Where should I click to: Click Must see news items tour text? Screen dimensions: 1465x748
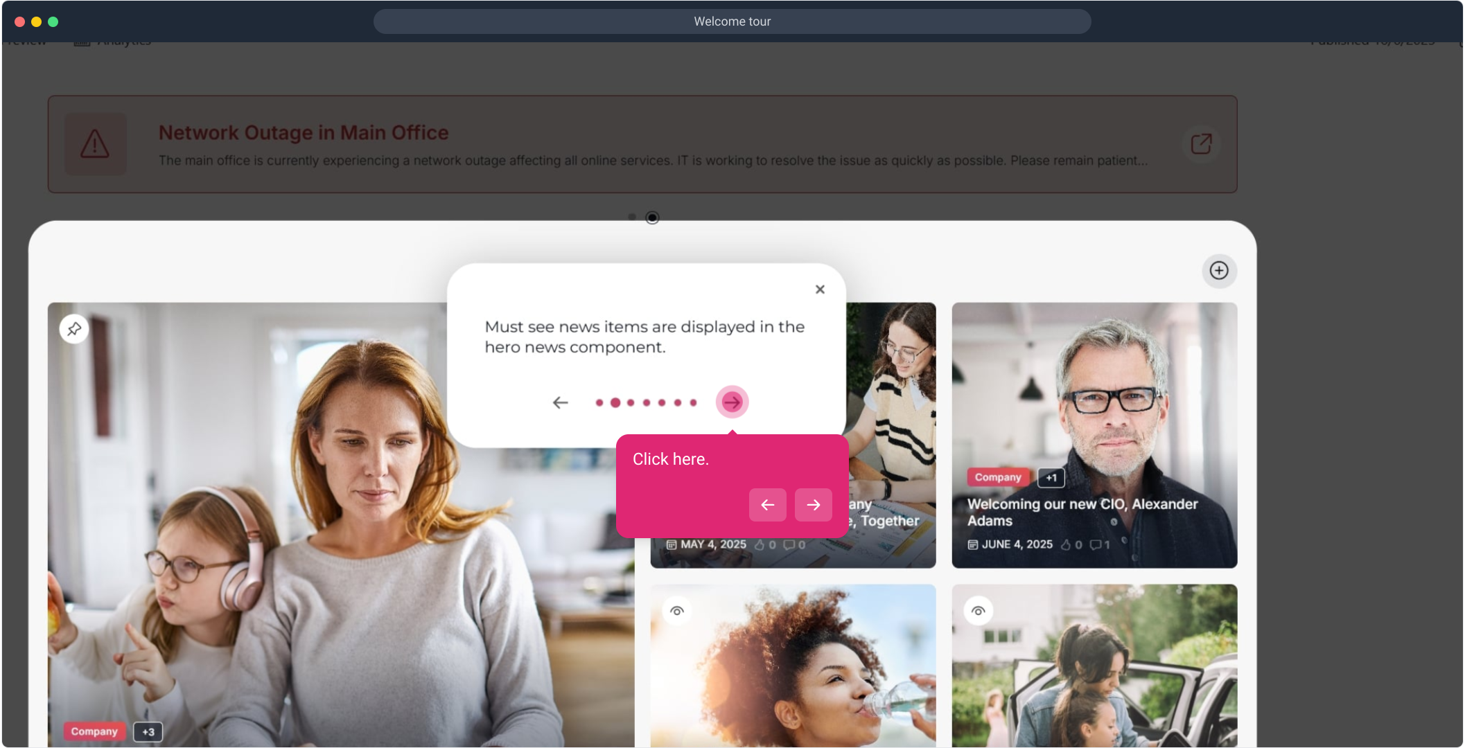point(644,337)
